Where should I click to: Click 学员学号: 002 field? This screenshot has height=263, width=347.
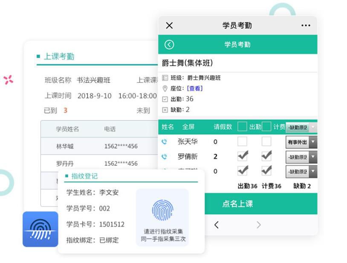(x=88, y=208)
